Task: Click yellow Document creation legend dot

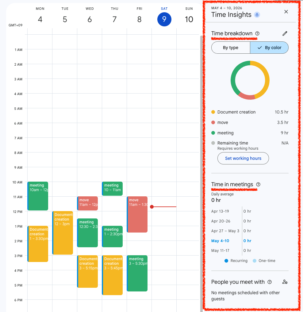Action: pos(213,112)
